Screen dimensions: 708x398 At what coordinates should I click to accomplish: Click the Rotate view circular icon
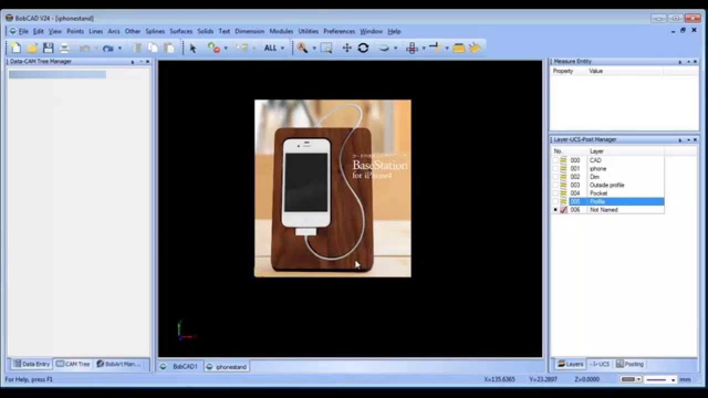[x=363, y=48]
